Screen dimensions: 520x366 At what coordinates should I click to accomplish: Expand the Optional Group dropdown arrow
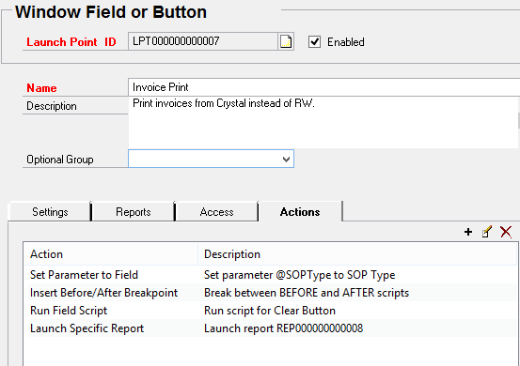pyautogui.click(x=286, y=160)
